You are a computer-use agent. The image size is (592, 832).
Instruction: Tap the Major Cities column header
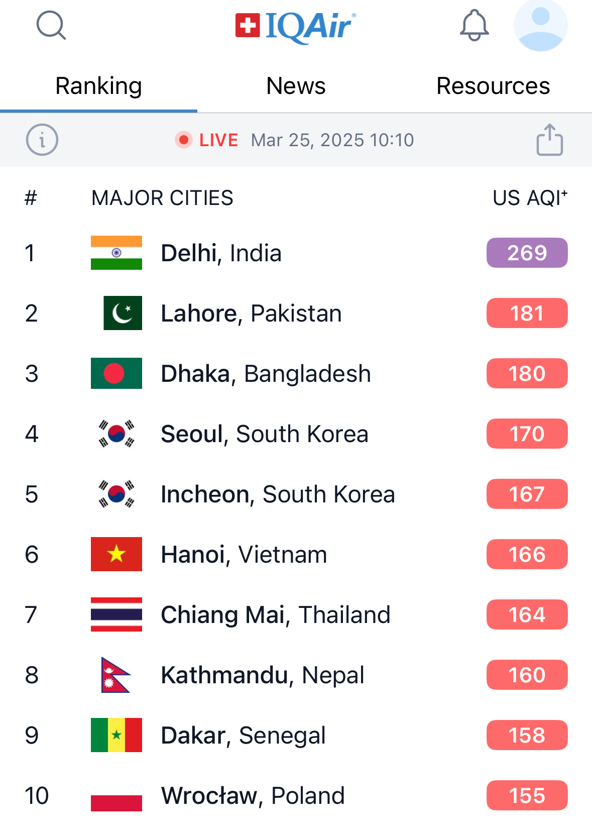[162, 198]
